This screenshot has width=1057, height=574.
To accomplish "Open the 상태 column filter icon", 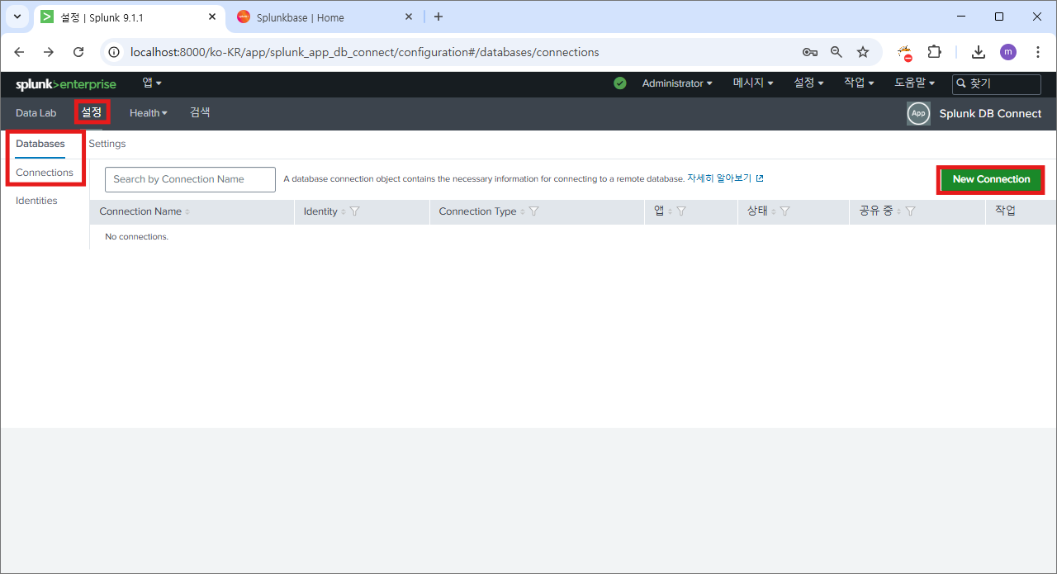I will 784,211.
